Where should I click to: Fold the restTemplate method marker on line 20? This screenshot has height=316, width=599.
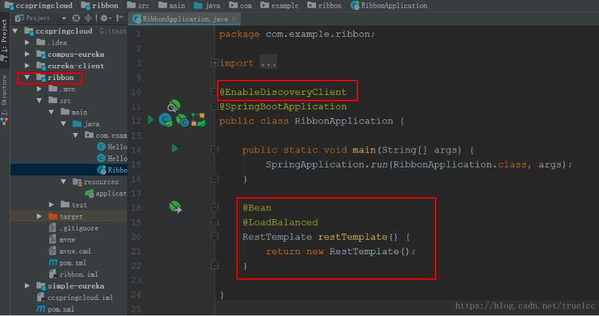tap(214, 237)
